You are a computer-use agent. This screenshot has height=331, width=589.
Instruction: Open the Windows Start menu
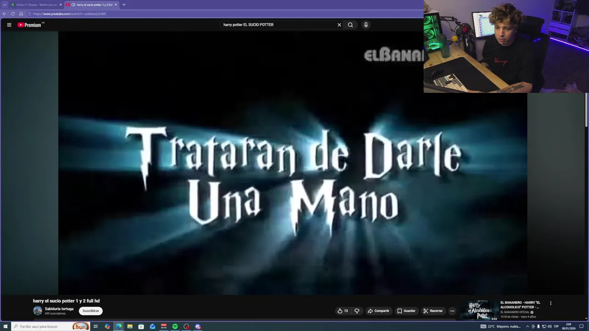click(6, 326)
